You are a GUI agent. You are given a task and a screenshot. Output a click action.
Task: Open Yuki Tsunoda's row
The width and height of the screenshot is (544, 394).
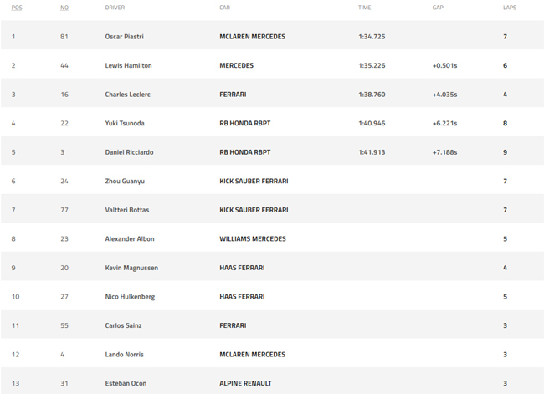(125, 124)
